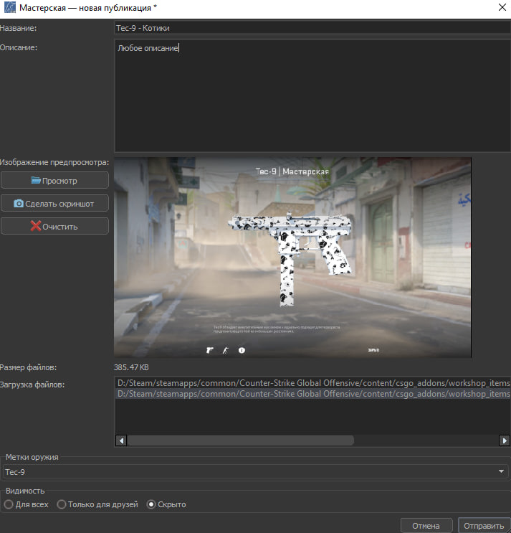
Task: Choose the Скрыто visibility radio button
Action: pyautogui.click(x=151, y=504)
